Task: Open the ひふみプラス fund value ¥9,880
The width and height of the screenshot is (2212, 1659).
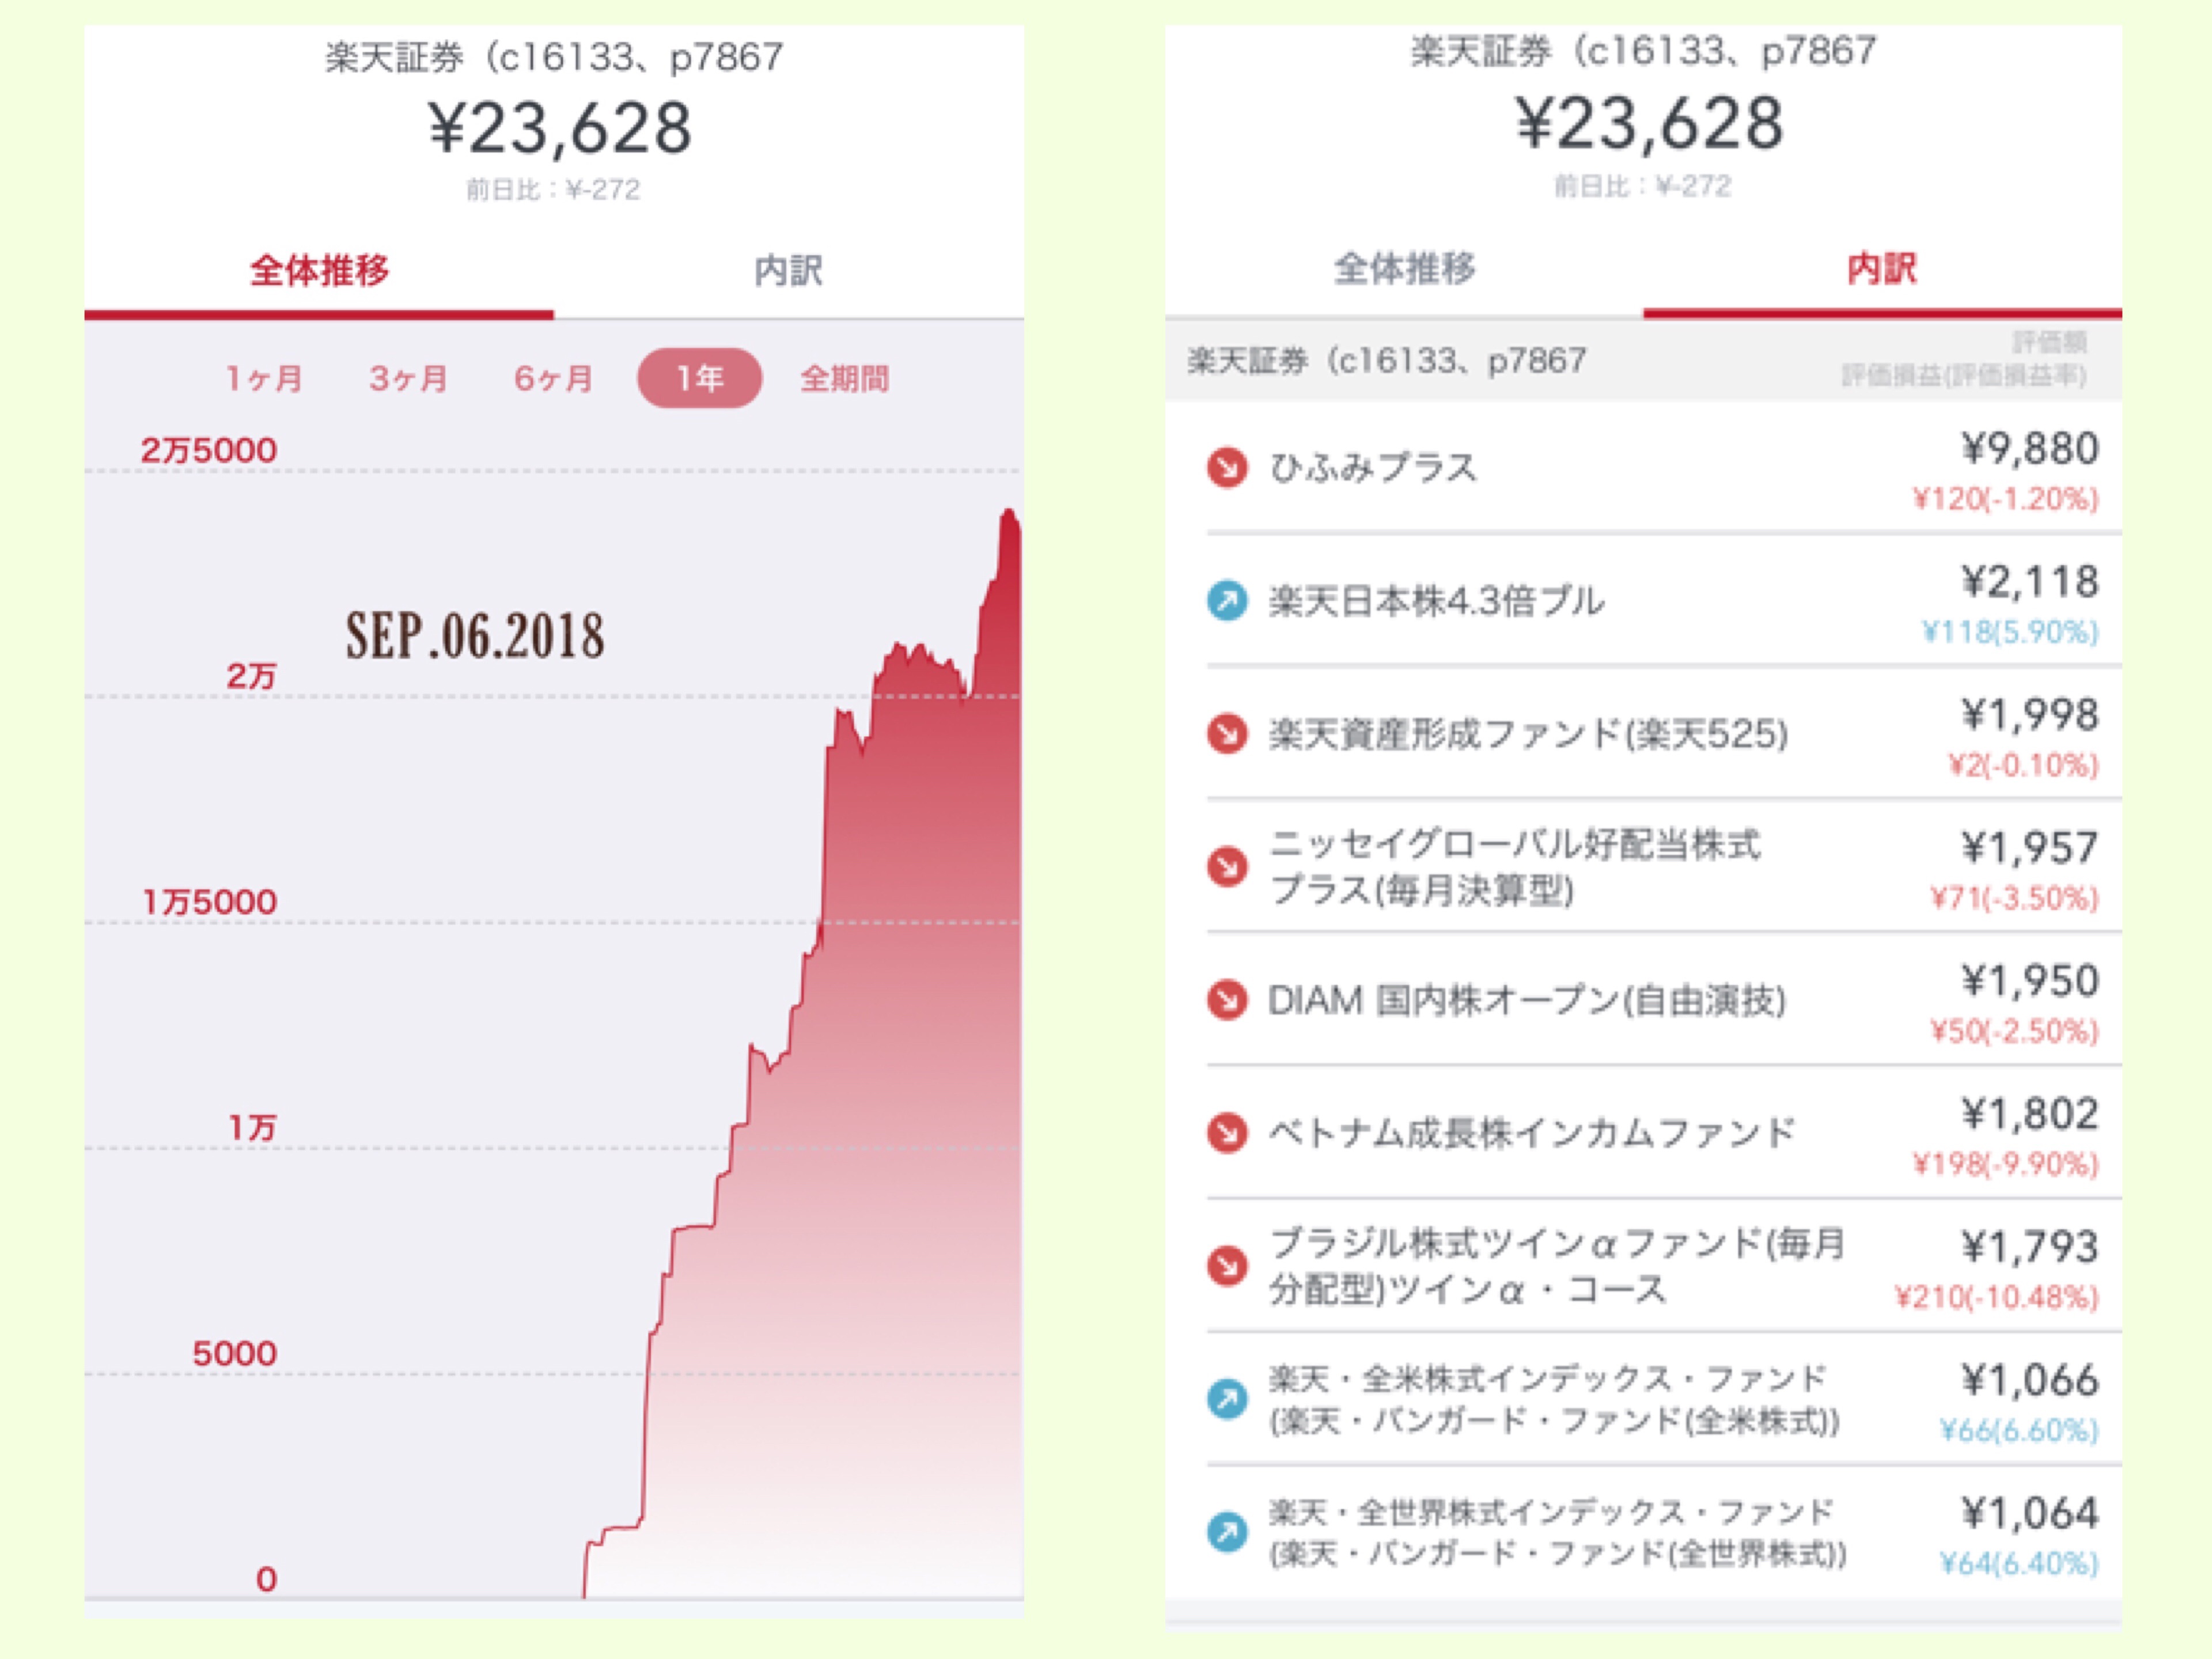Action: (x=2029, y=449)
